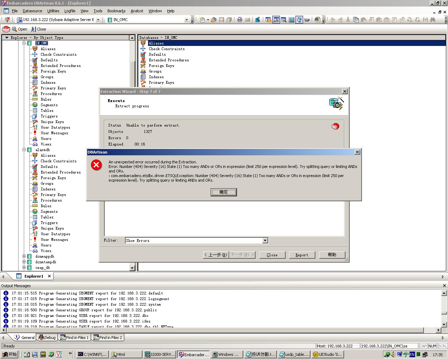The width and height of the screenshot is (448, 359).
Task: Click the Views glasses icon under alarmdb
Action: click(x=35, y=251)
